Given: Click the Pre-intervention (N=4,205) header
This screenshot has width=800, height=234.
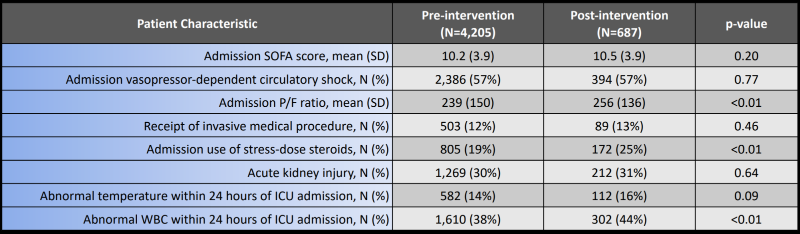Looking at the screenshot, I should (467, 23).
